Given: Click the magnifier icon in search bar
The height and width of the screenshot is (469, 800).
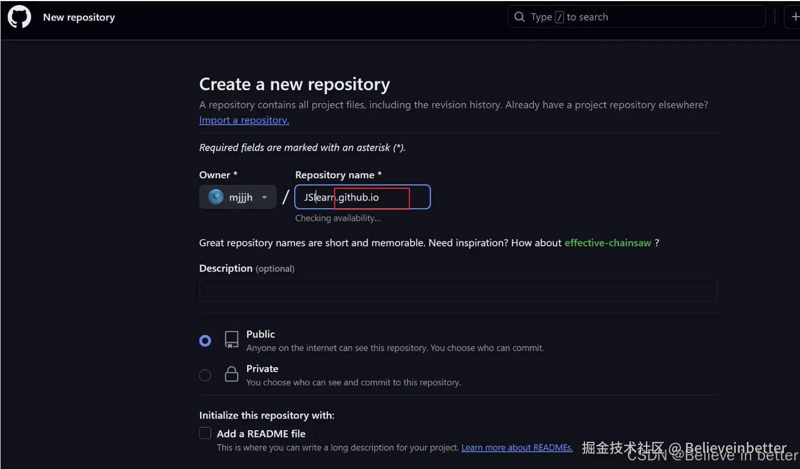Looking at the screenshot, I should pyautogui.click(x=519, y=17).
